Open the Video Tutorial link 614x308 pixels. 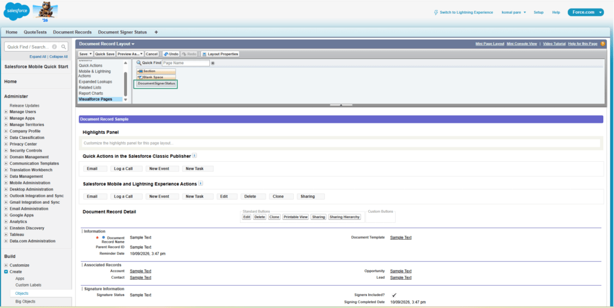[x=554, y=44]
